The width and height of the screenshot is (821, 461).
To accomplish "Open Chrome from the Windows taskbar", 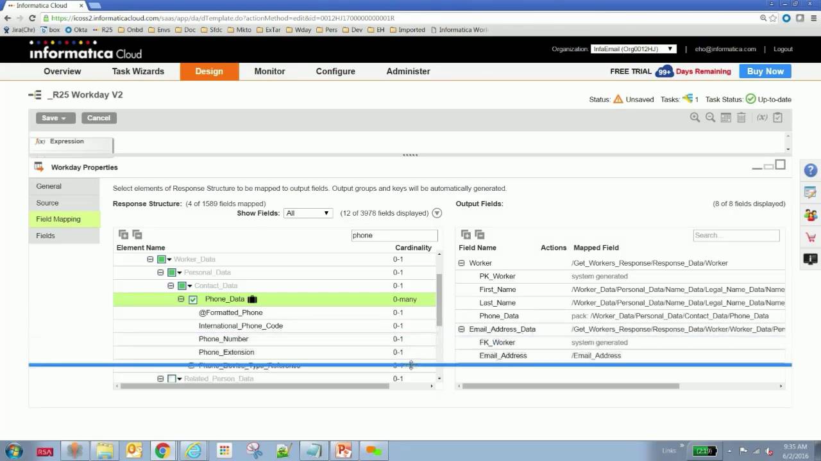I will (162, 451).
